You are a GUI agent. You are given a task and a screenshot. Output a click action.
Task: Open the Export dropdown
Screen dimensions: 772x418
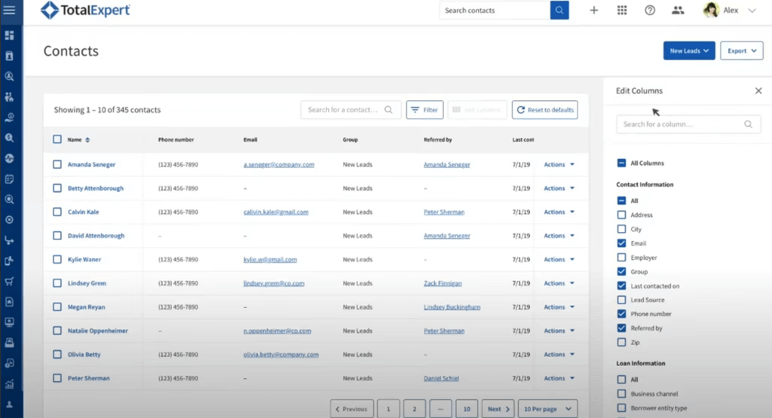pos(741,51)
